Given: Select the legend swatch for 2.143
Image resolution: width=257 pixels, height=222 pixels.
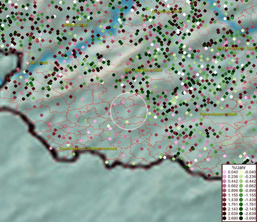Looking at the screenshot, I should pos(224,209).
